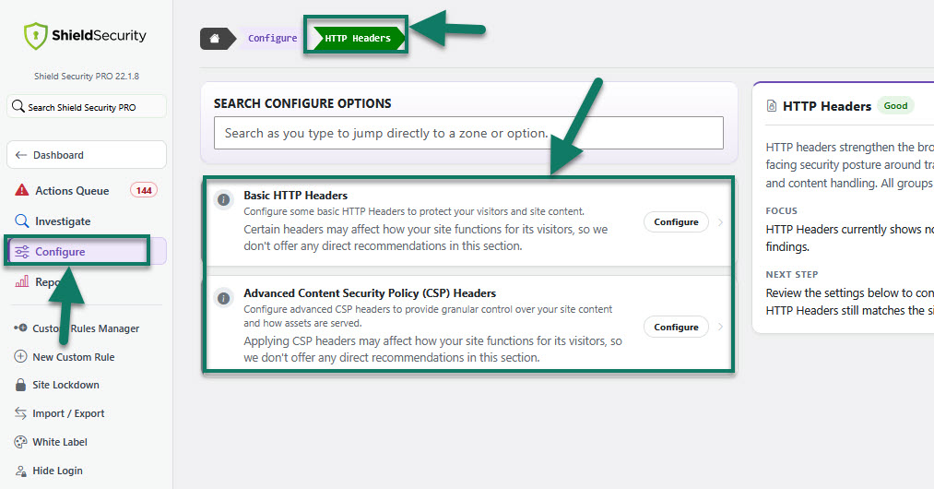The width and height of the screenshot is (934, 489).
Task: Click the Shield Security logo
Action: [85, 36]
